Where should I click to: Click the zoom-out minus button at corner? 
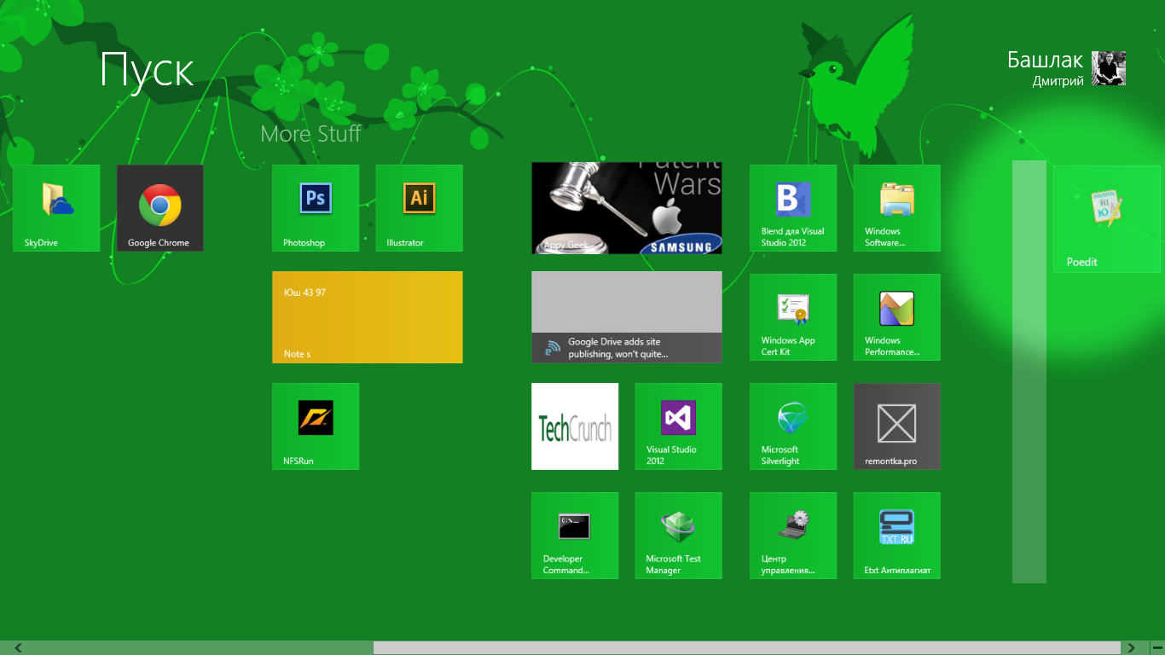pyautogui.click(x=1156, y=648)
